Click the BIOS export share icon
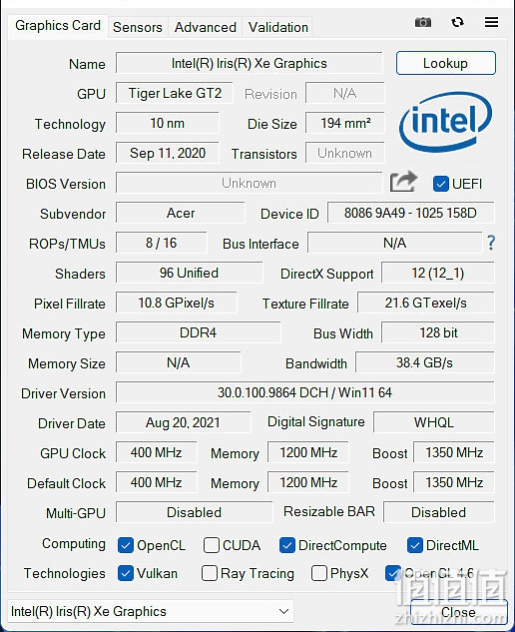The width and height of the screenshot is (515, 632). (403, 182)
